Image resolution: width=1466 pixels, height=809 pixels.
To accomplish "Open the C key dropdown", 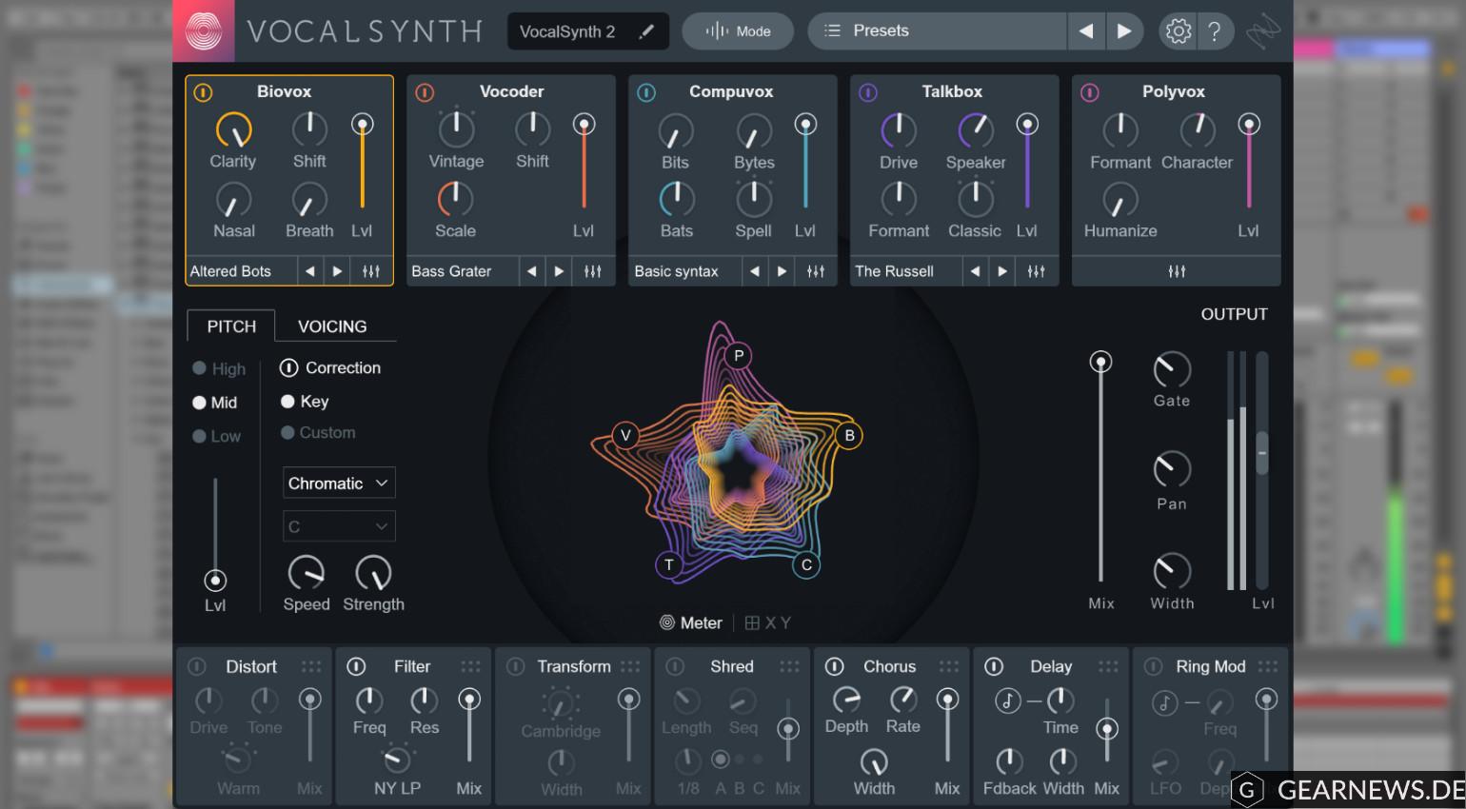I will pyautogui.click(x=339, y=526).
